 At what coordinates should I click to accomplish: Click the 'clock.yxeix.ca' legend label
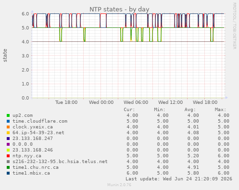click(x=33, y=127)
